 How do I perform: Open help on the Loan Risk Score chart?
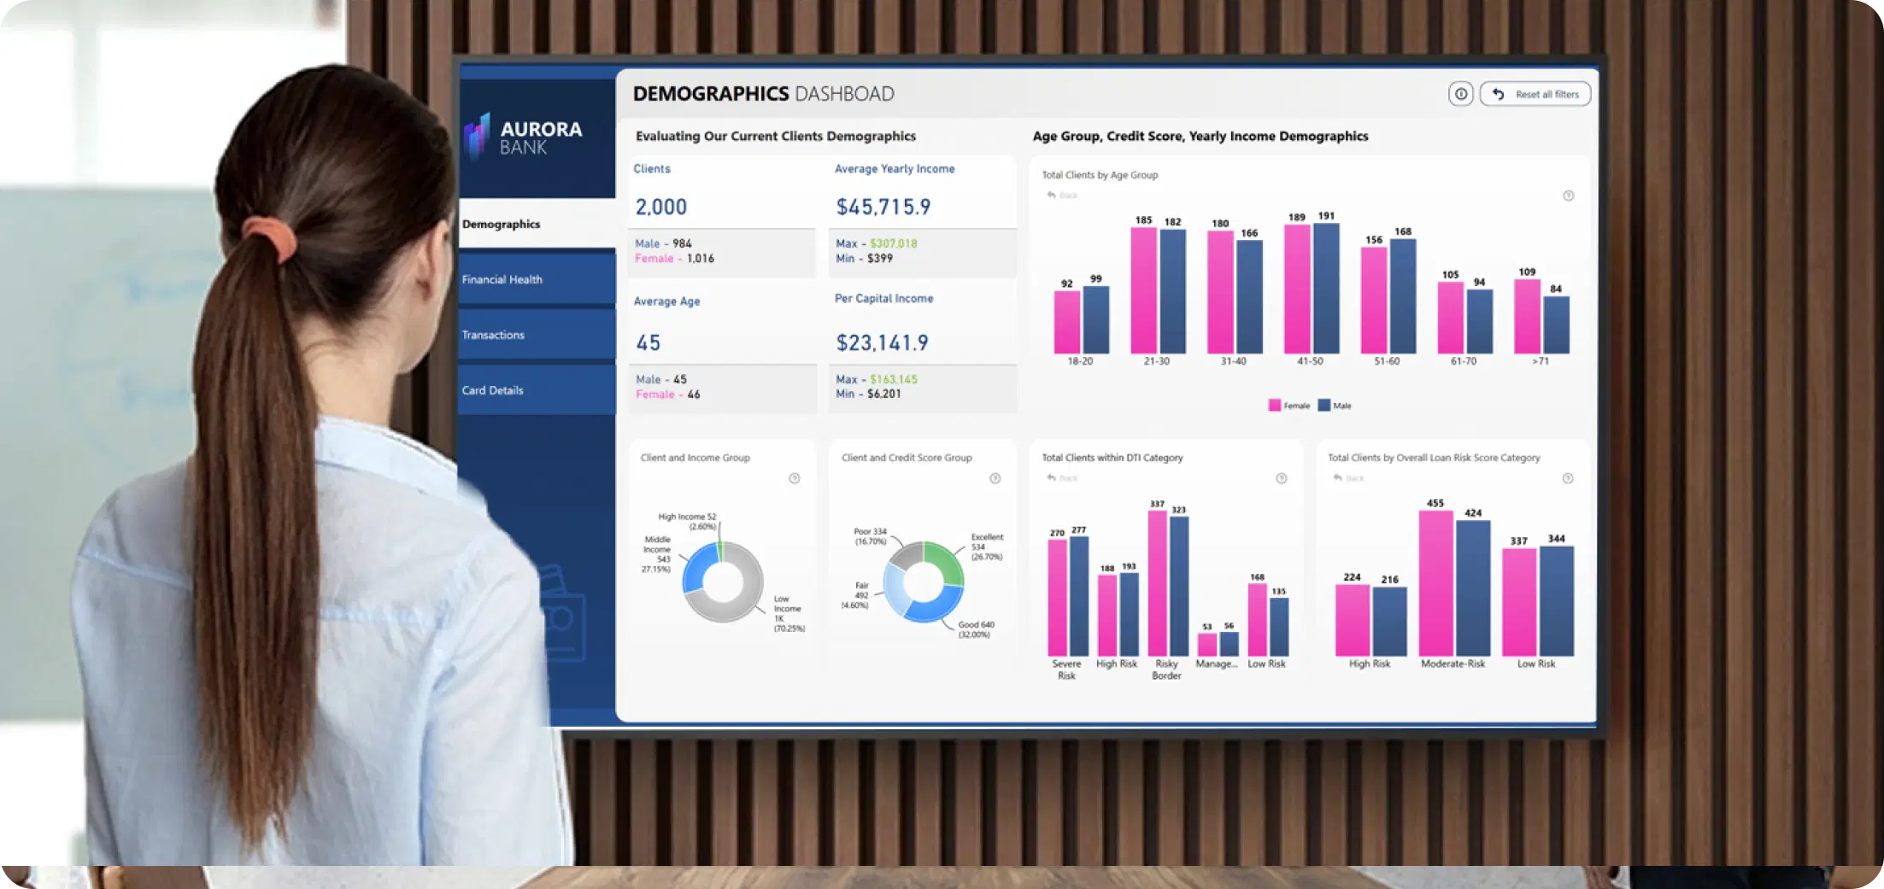(1569, 478)
